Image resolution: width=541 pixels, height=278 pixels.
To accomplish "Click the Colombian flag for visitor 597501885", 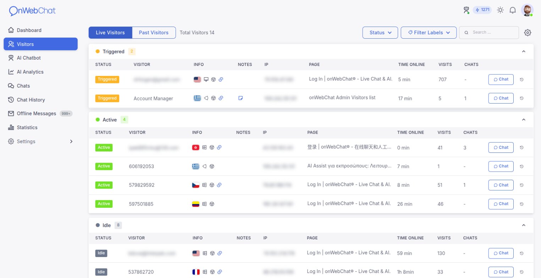I will [x=195, y=204].
